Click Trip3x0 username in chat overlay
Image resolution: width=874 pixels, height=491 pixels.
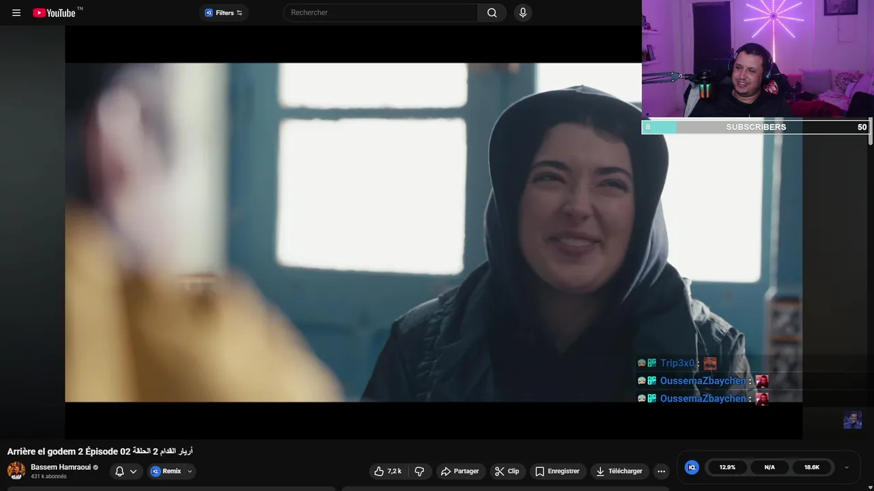(x=677, y=363)
